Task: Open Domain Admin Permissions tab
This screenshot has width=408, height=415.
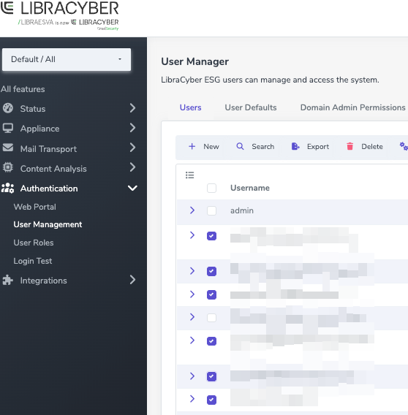Action: pos(352,107)
